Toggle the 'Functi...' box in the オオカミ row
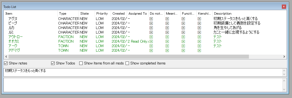 [183, 41]
